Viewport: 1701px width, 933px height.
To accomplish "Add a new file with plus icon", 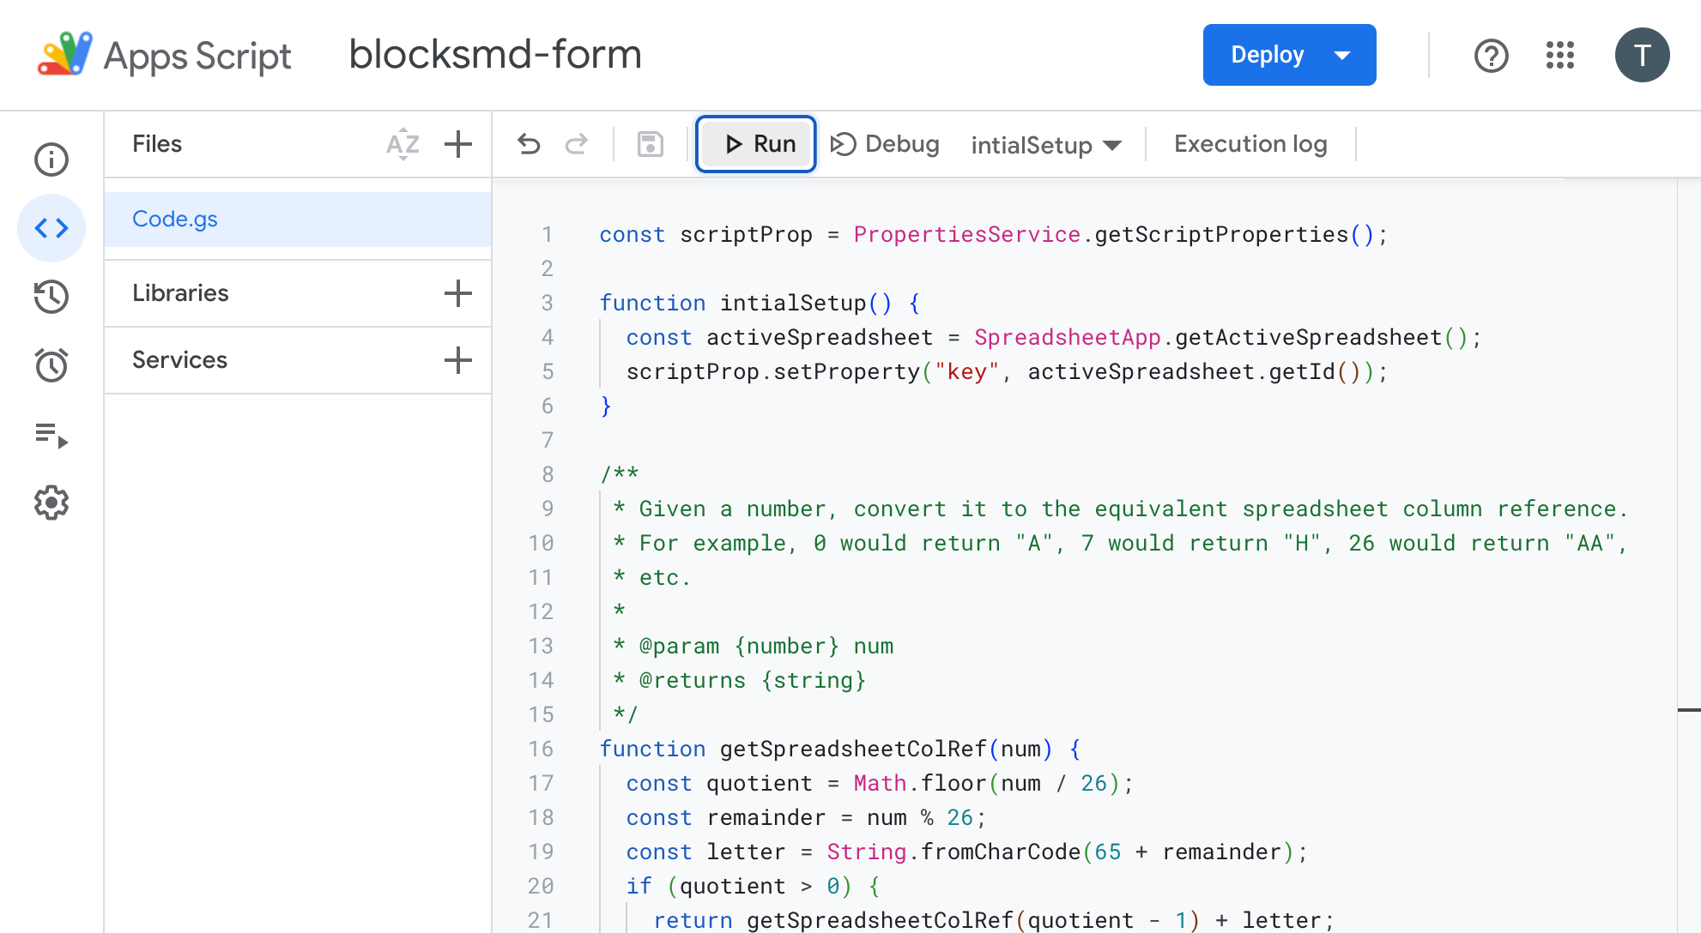I will click(458, 144).
